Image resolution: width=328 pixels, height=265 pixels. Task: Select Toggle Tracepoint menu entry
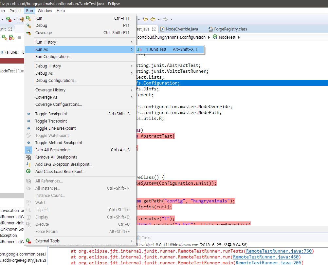point(80,121)
